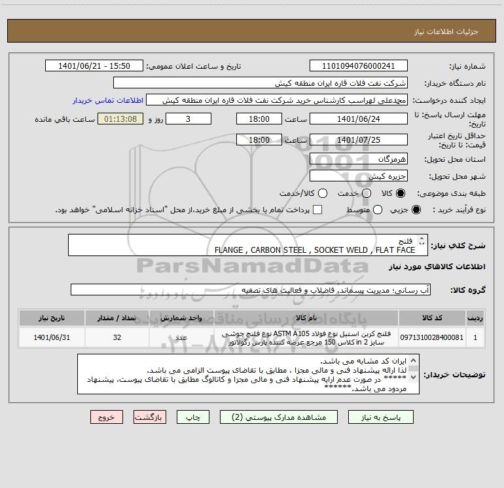Click the تعداد / مقدار column header
The image size is (504, 488).
click(x=117, y=318)
